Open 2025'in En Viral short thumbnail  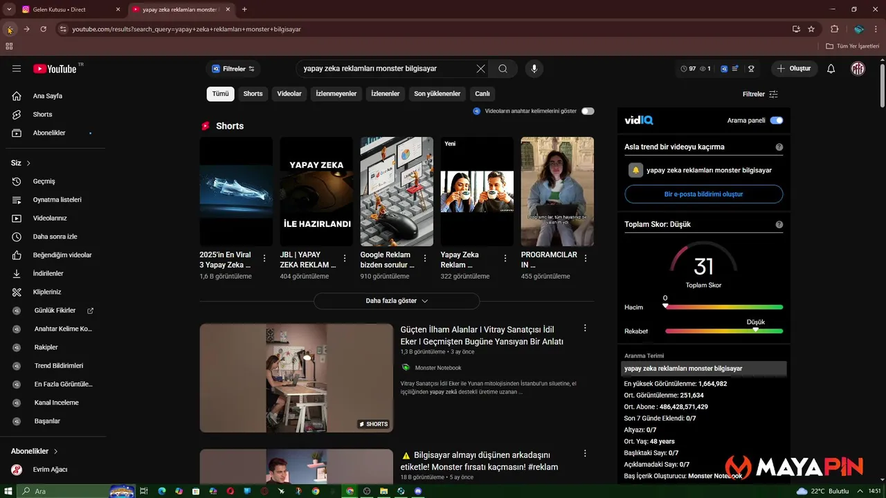coord(236,192)
